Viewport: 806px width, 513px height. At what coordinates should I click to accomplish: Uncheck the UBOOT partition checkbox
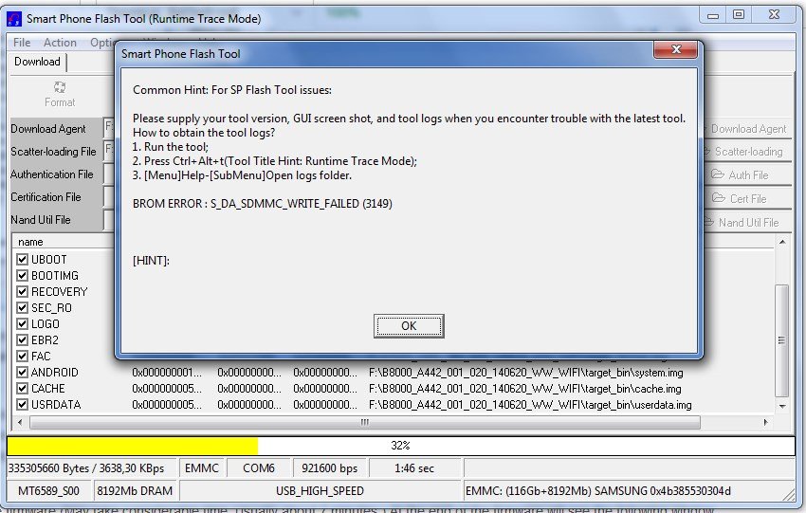point(22,259)
